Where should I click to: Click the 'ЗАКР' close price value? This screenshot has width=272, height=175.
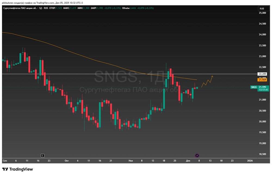coord(100,8)
